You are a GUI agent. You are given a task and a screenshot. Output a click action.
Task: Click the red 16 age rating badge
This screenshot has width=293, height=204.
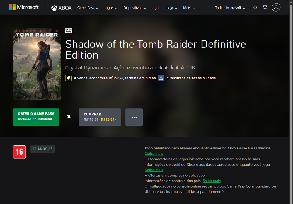tap(20, 152)
